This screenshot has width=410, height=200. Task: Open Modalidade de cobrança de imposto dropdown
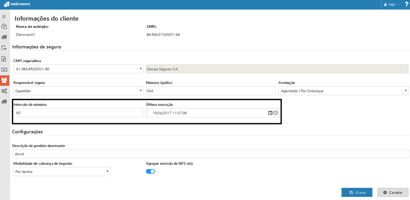click(62, 172)
